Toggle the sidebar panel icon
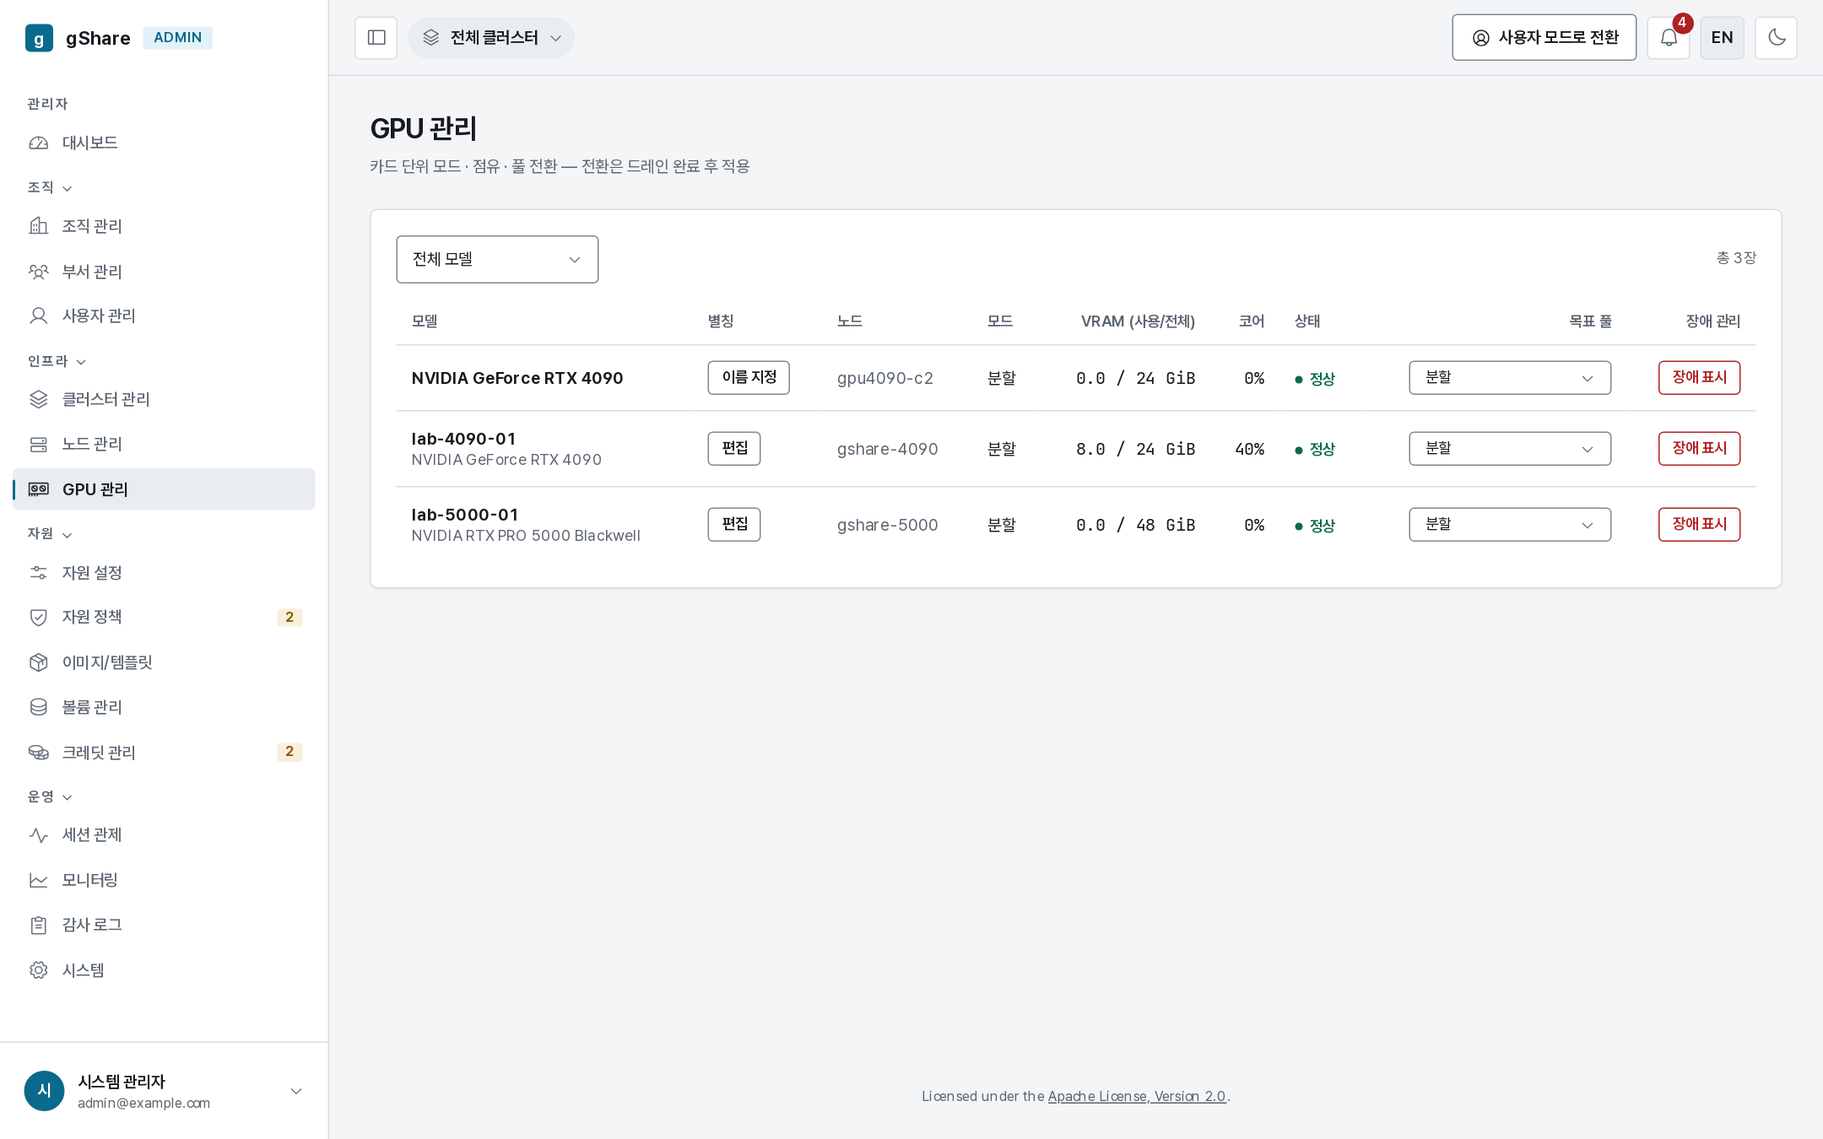Viewport: 1823px width, 1139px height. [x=376, y=38]
